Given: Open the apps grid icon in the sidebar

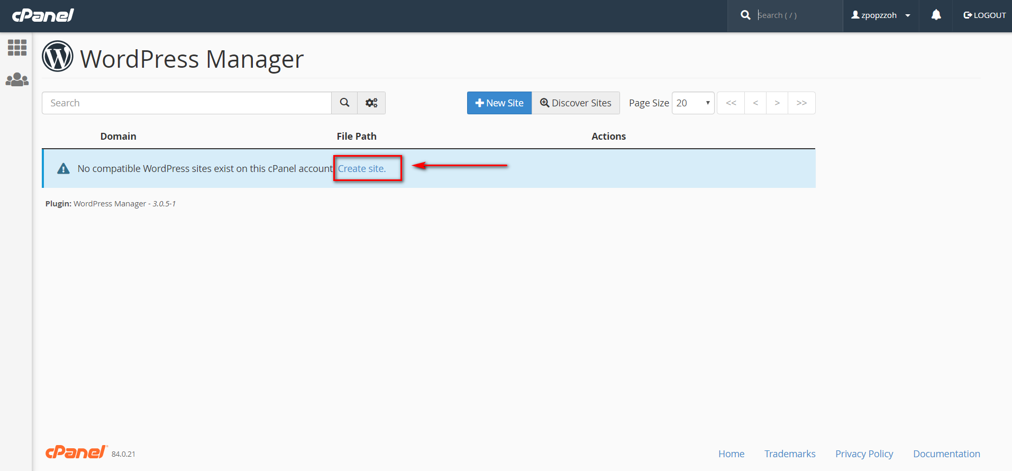Looking at the screenshot, I should (17, 48).
